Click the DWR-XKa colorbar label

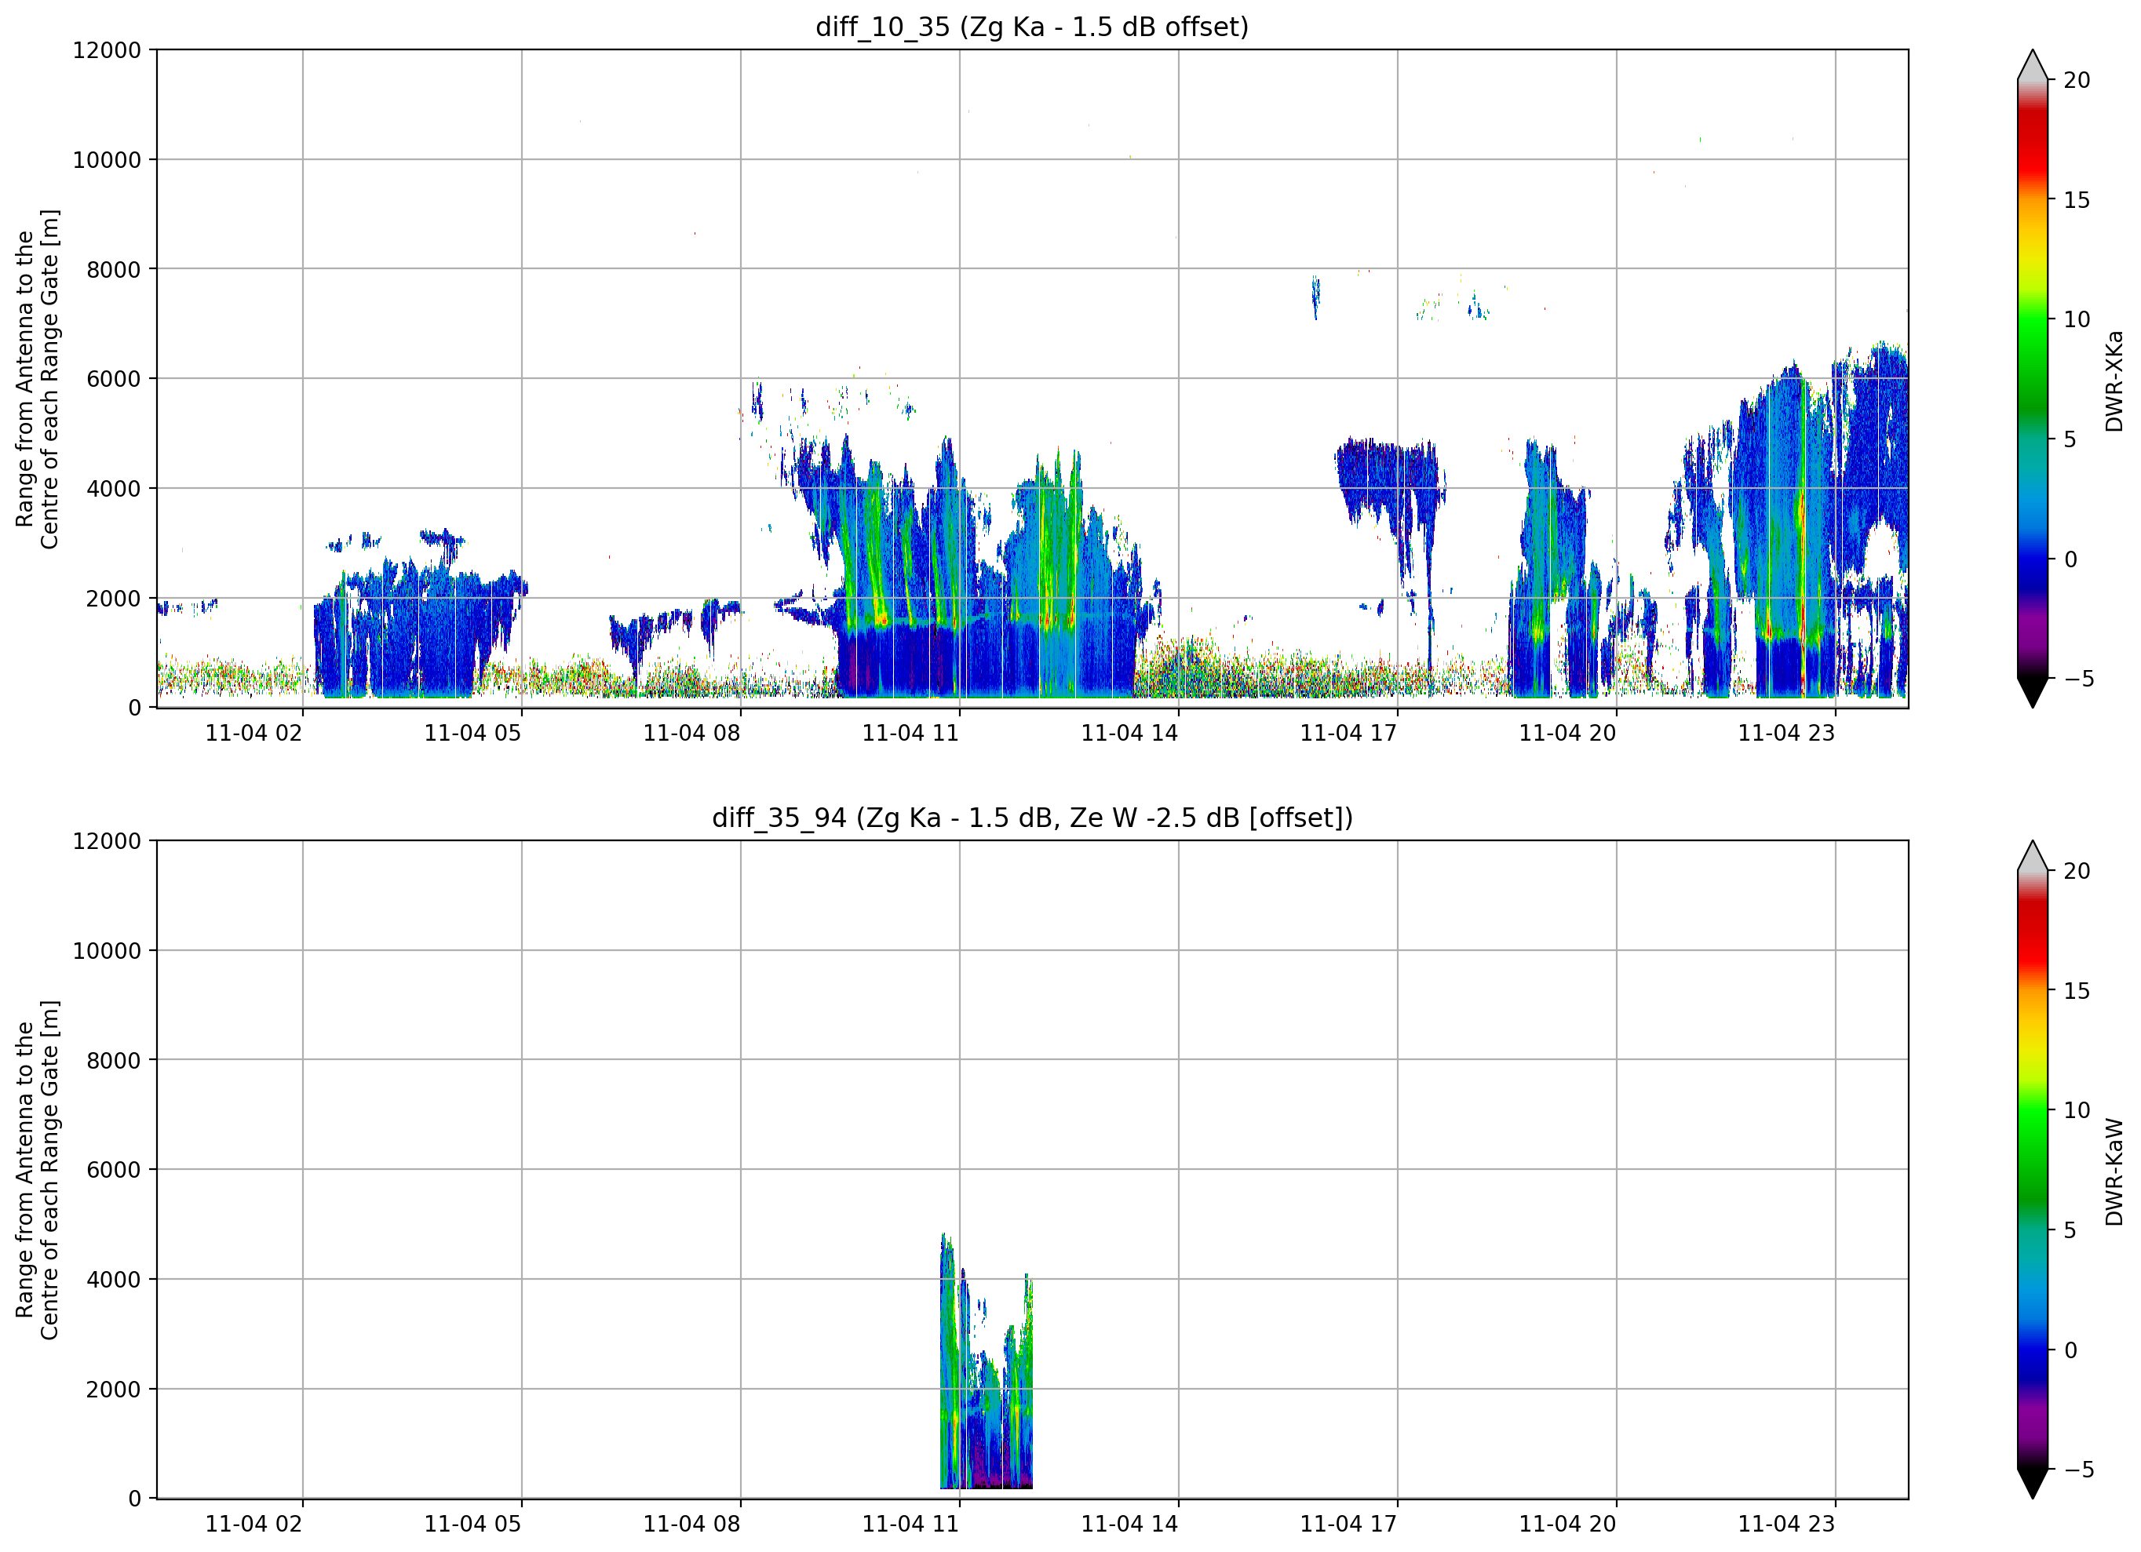[x=2114, y=381]
